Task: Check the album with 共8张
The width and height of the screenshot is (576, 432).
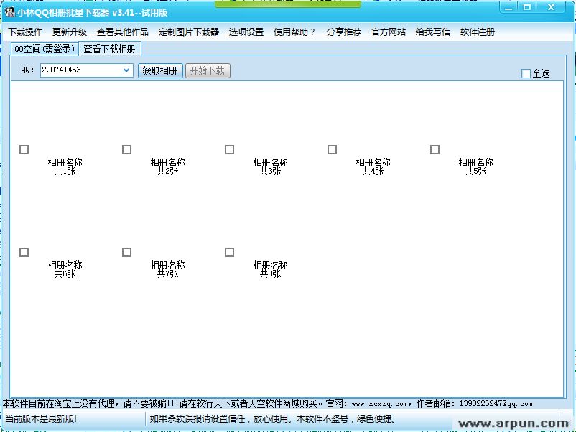Action: point(230,253)
